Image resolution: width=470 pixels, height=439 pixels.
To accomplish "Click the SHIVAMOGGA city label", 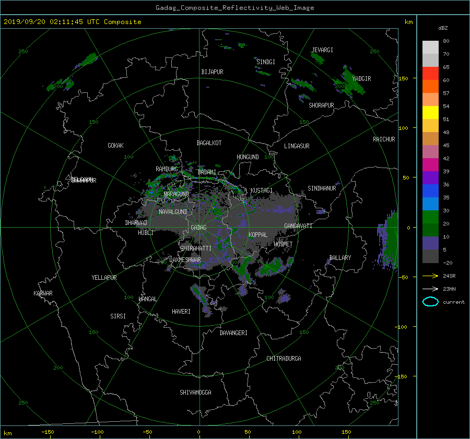I will (195, 393).
